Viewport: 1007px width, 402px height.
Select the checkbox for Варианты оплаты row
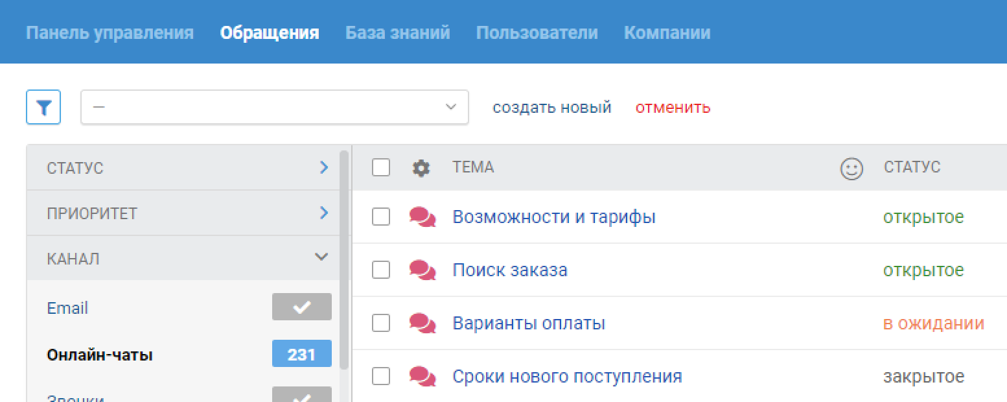click(381, 323)
